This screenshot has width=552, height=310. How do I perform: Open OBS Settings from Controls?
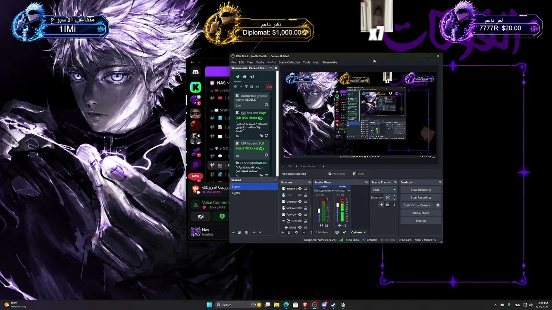(x=420, y=221)
